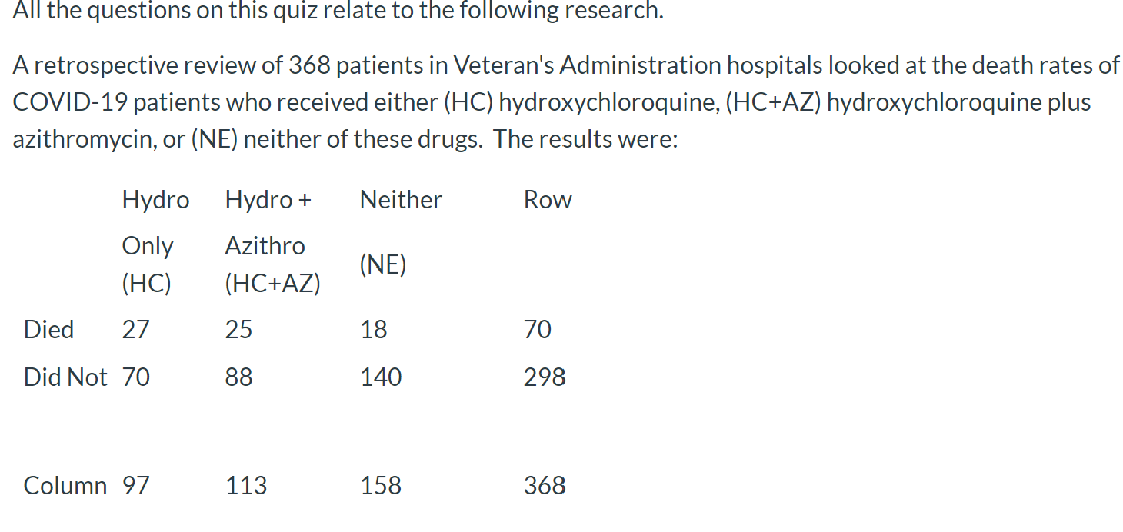The width and height of the screenshot is (1123, 532).
Task: Click the Did Not row label
Action: (65, 377)
